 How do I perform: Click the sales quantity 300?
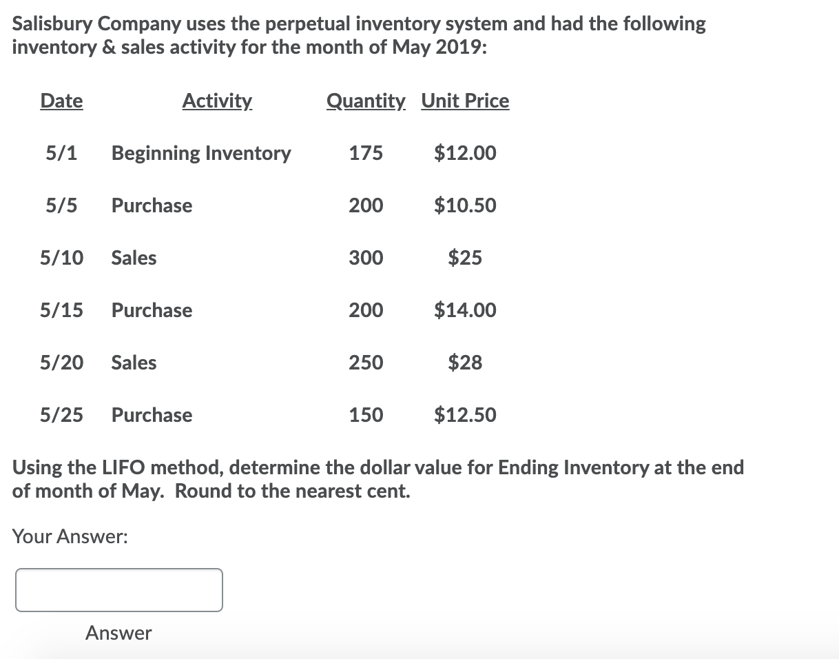(x=366, y=258)
